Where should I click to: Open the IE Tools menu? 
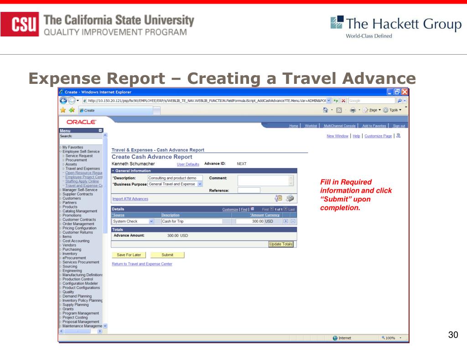tap(393, 110)
